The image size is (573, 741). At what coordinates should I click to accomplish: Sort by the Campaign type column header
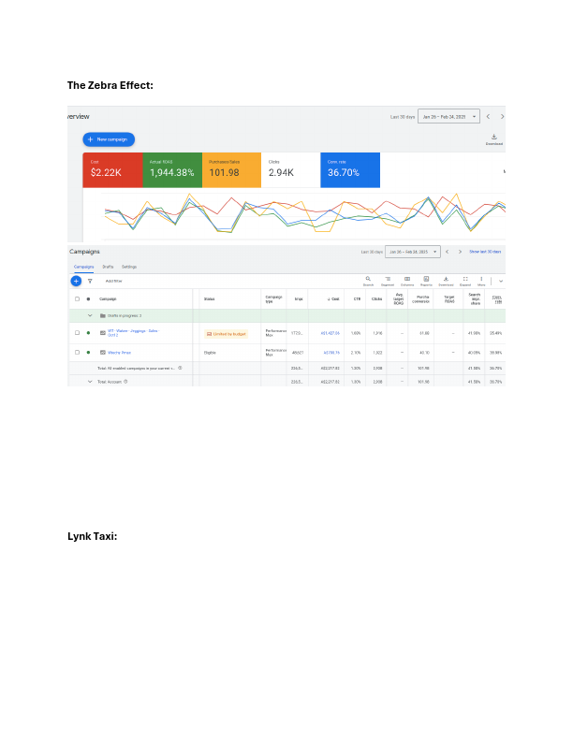273,299
